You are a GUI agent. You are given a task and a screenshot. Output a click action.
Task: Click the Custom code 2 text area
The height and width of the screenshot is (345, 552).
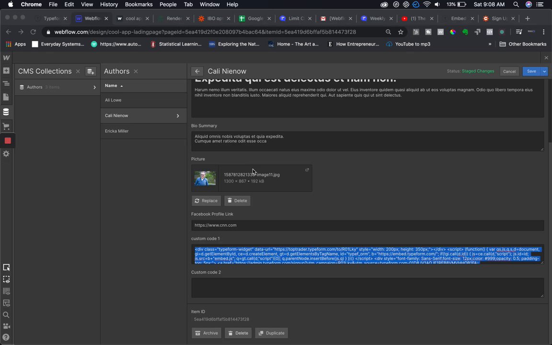(368, 287)
